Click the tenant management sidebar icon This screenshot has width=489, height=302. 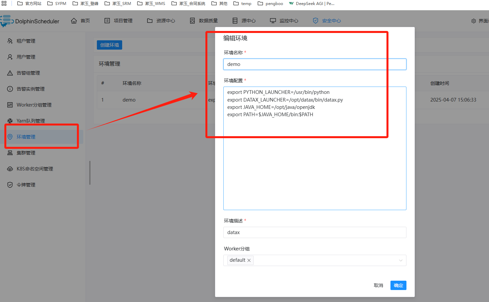pyautogui.click(x=10, y=41)
